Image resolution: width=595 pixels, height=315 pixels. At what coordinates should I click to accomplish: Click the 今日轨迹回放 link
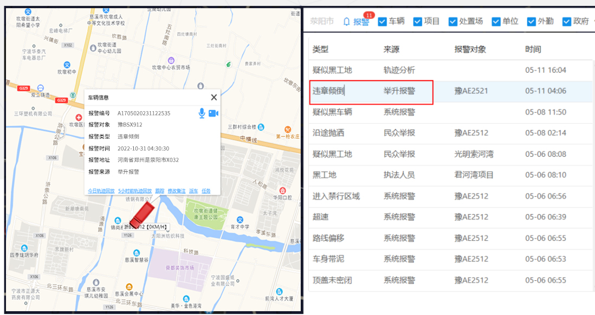point(101,191)
